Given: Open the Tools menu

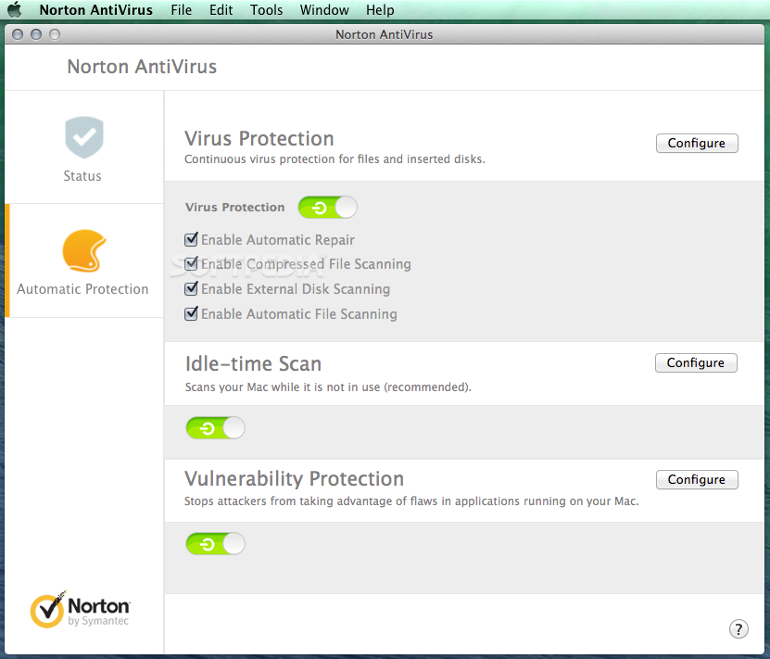Looking at the screenshot, I should click(267, 10).
